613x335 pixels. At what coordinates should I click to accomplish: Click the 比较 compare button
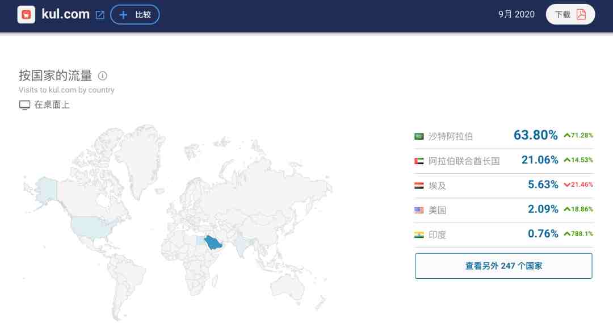(135, 15)
